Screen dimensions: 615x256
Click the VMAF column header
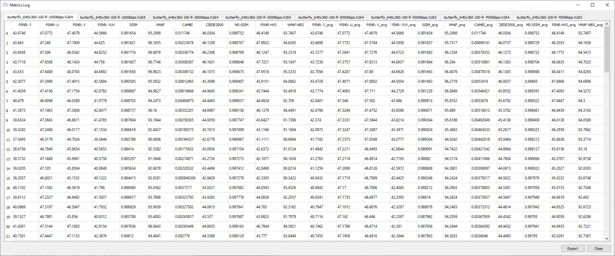point(160,25)
